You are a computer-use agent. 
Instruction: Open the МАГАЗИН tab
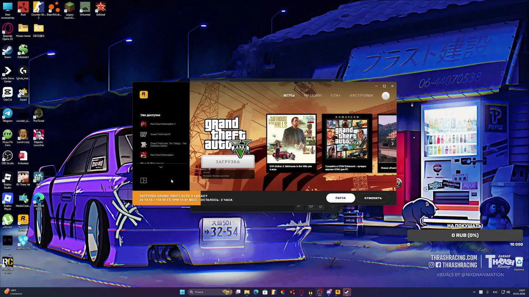tap(312, 95)
